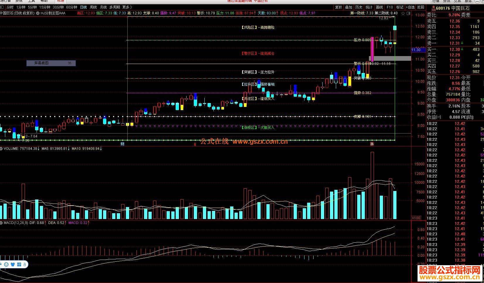Click the smiley face icon in floating toolbar
Viewport: 484px width, 283px height.
click(6, 265)
